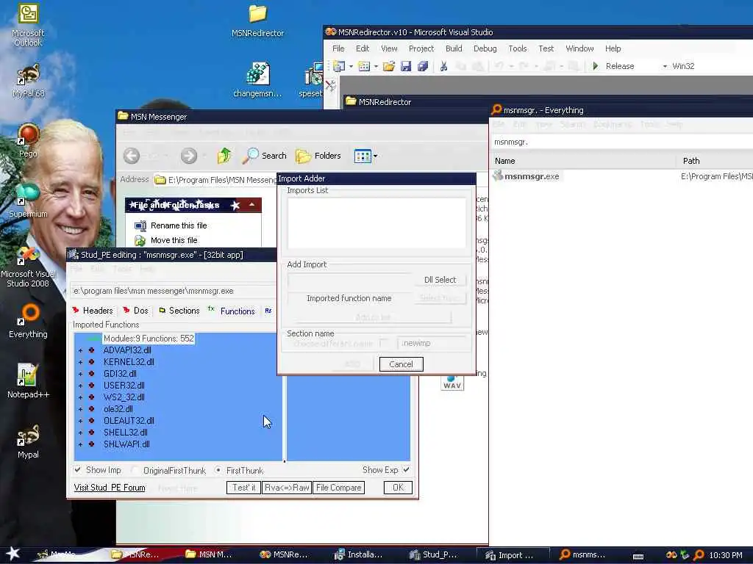Click Search in MSN Messenger explorer toolbar
Viewport: 753px width, 564px height.
point(264,156)
